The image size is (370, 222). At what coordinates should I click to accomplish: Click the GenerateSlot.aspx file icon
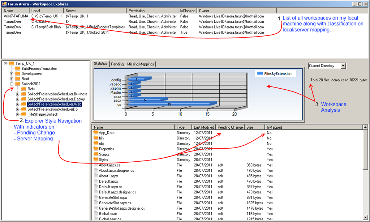coord(96,197)
